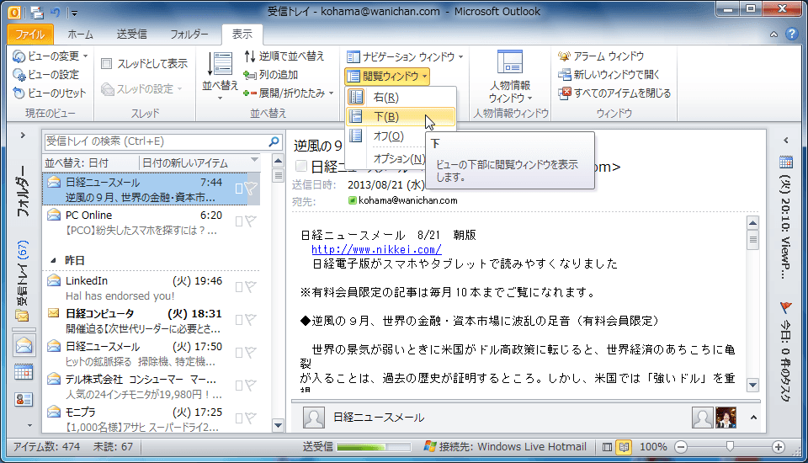Expand the To-Do bar arrow
Image resolution: width=808 pixels, height=463 pixels.
(x=786, y=141)
